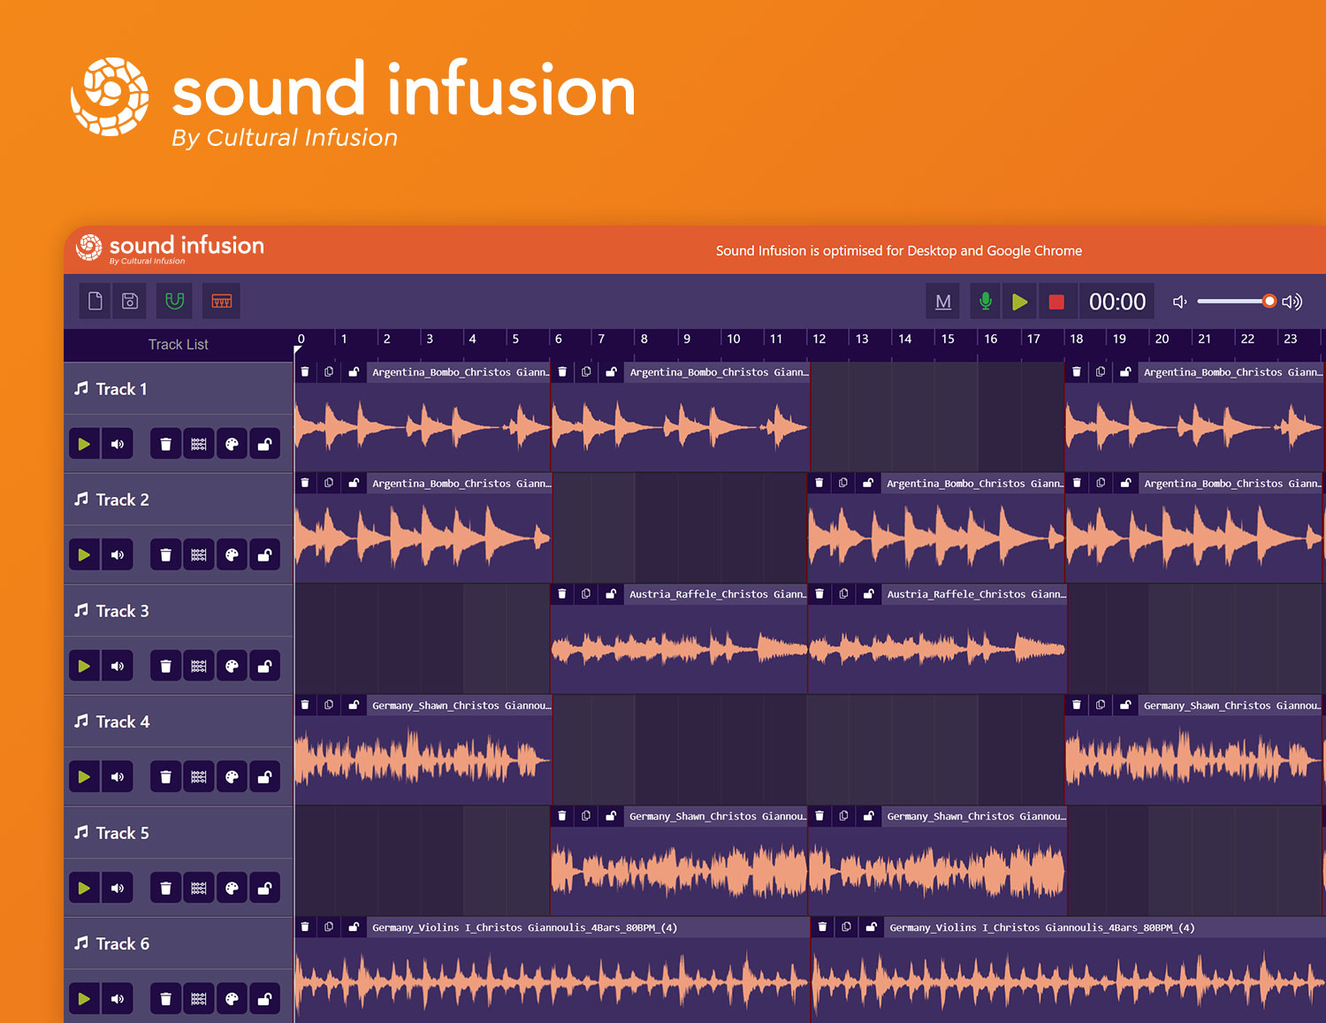
Task: Toggle lock on Track 3
Action: pos(264,666)
